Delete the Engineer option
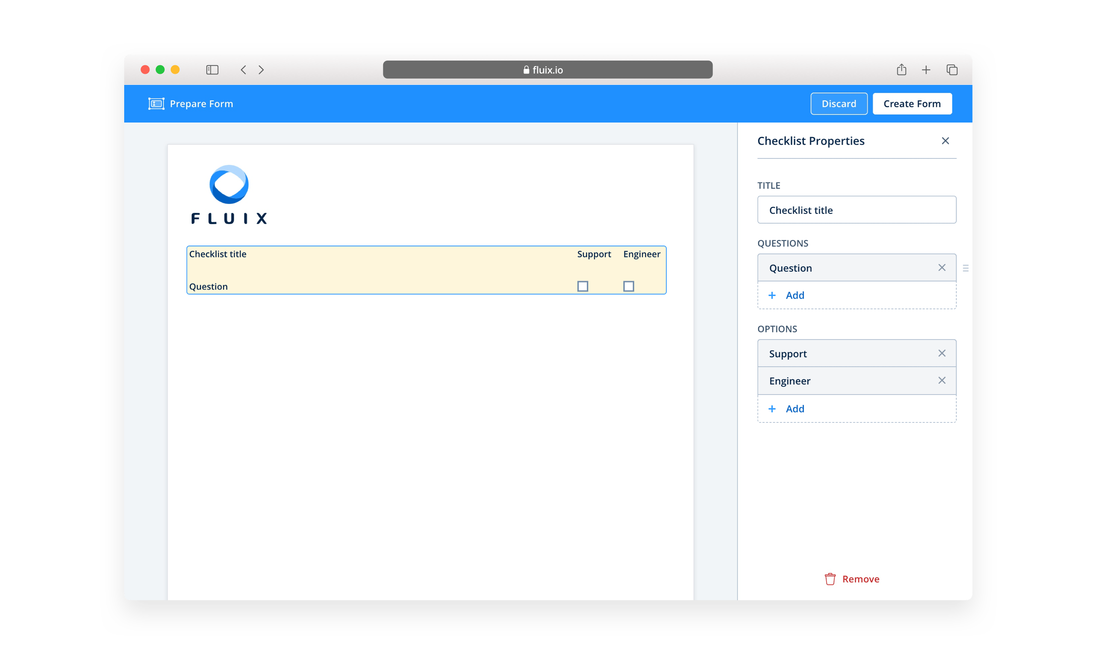This screenshot has height=654, width=1098. coord(941,380)
